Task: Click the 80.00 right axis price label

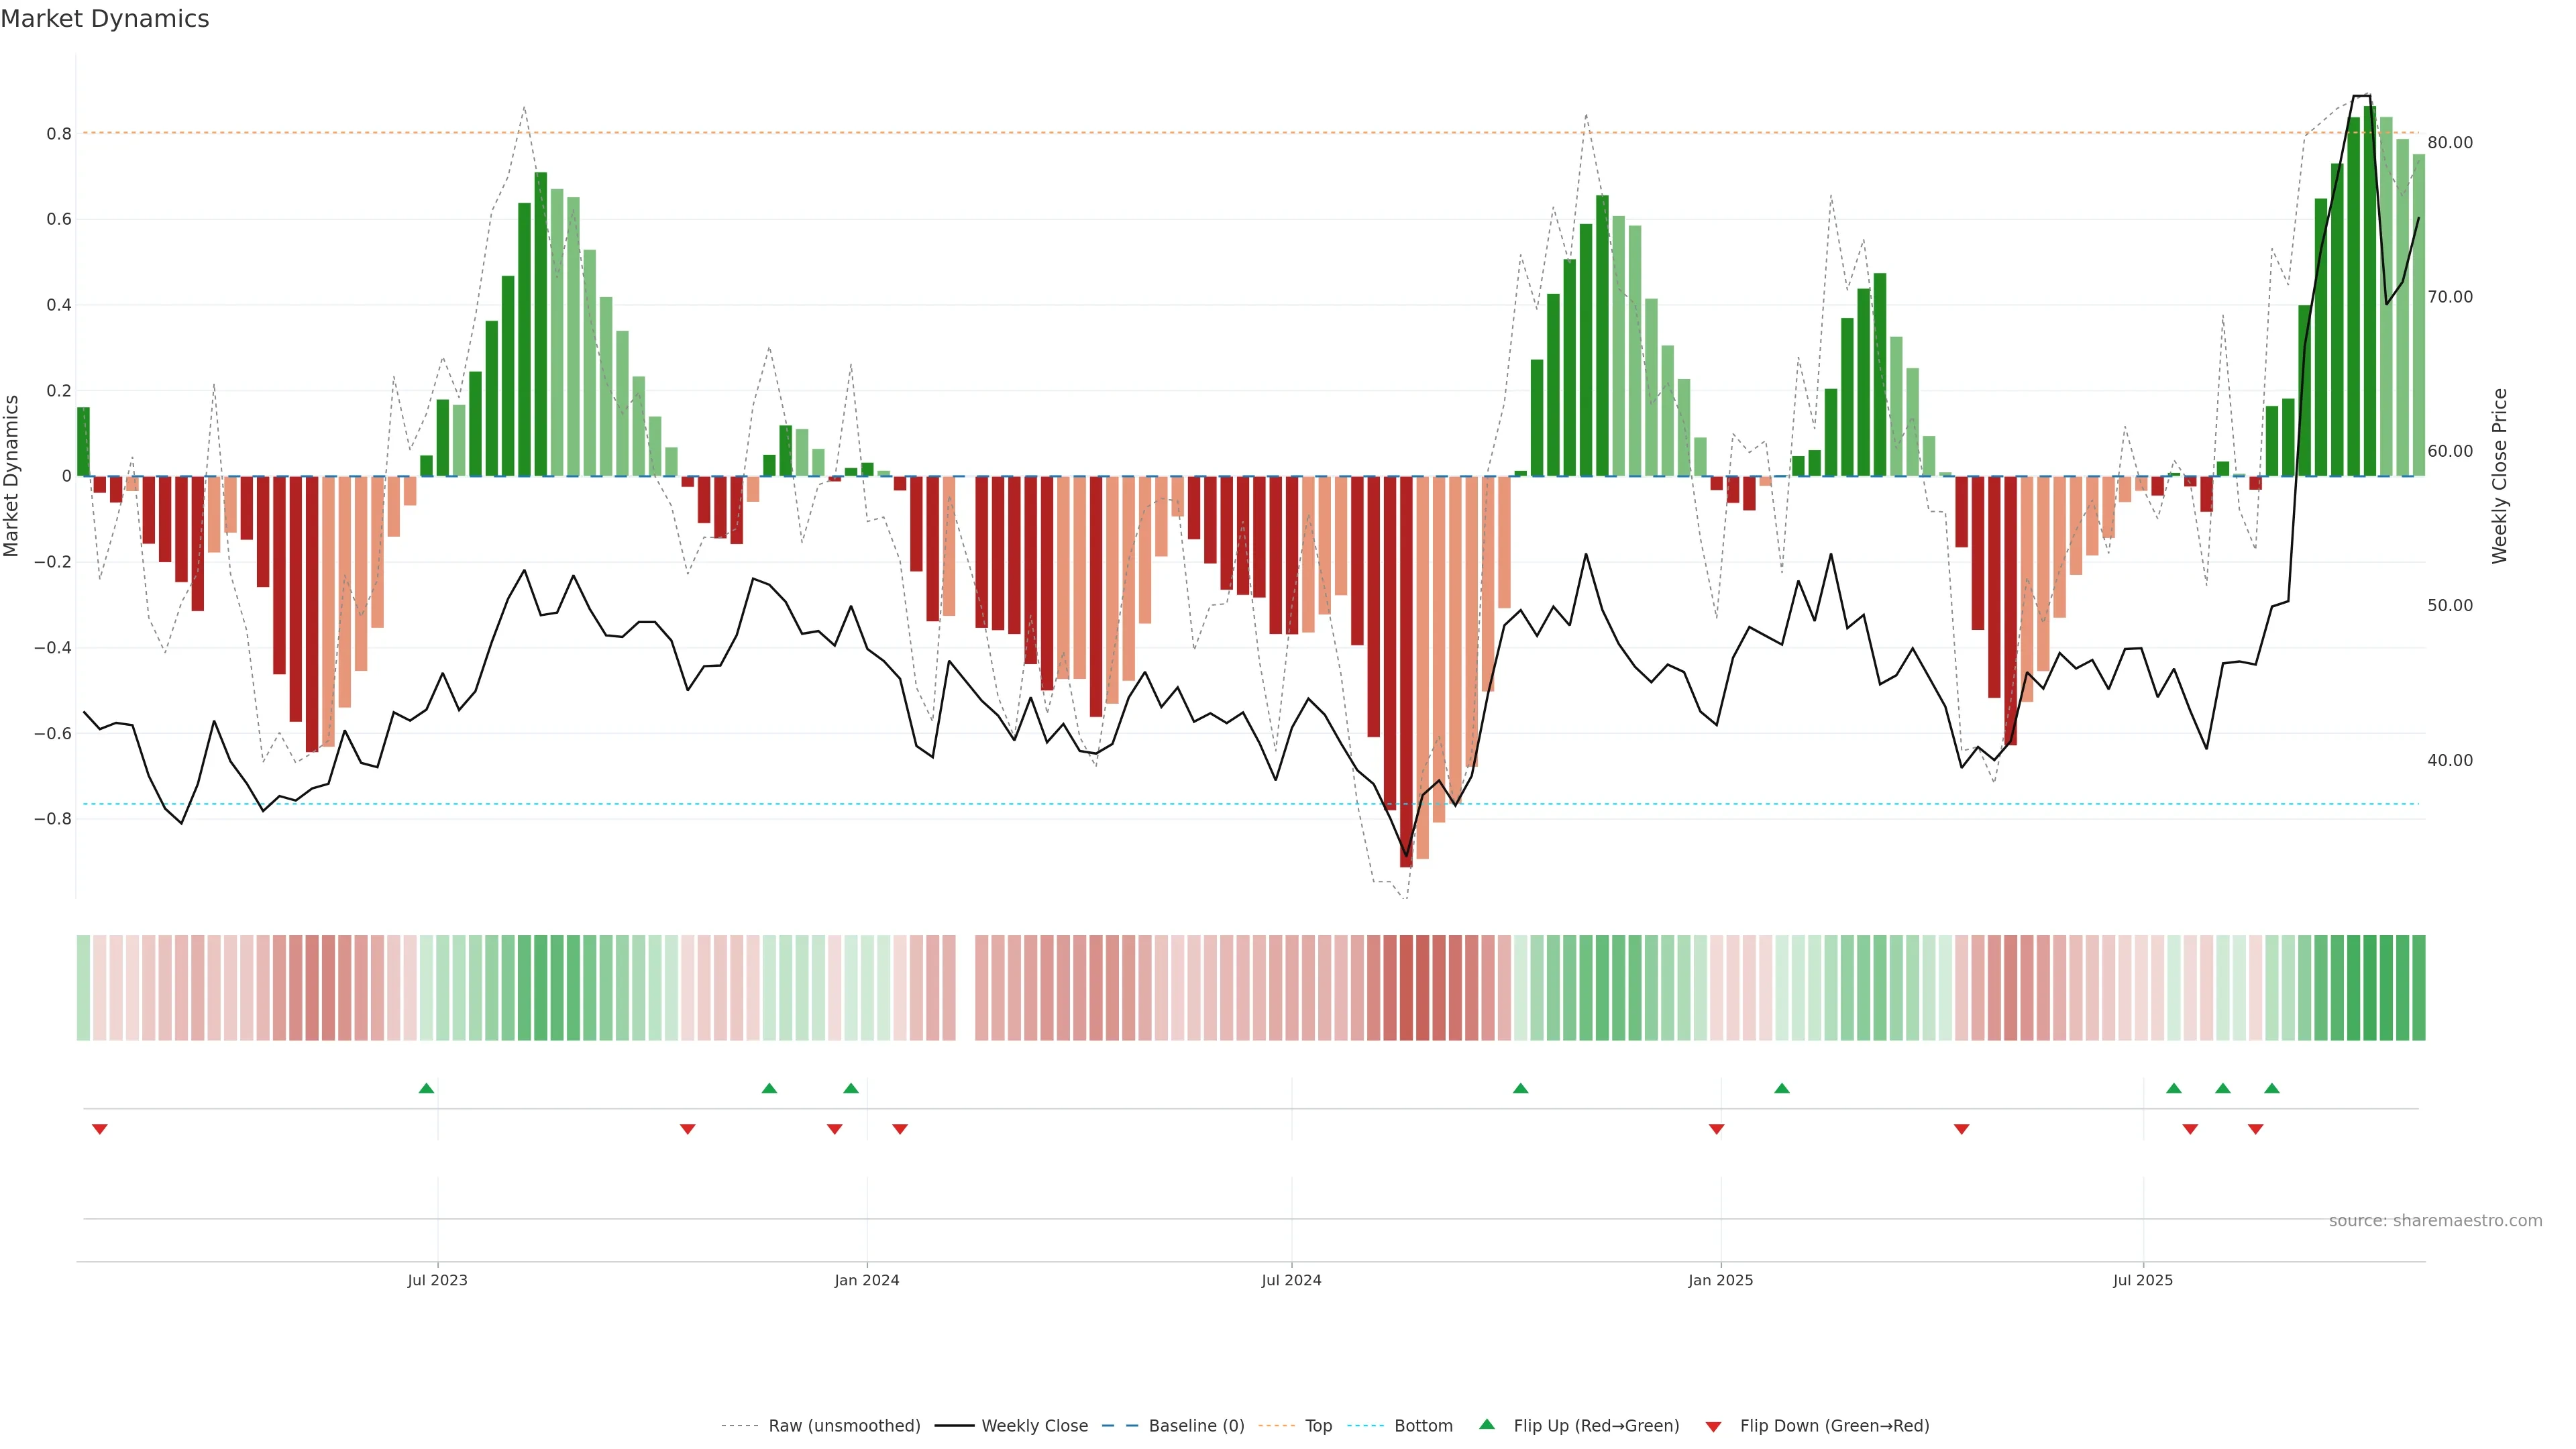Action: (2450, 143)
